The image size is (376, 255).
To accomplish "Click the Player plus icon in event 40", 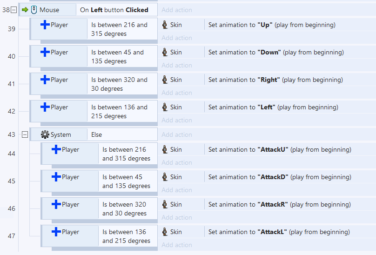I will coord(45,52).
